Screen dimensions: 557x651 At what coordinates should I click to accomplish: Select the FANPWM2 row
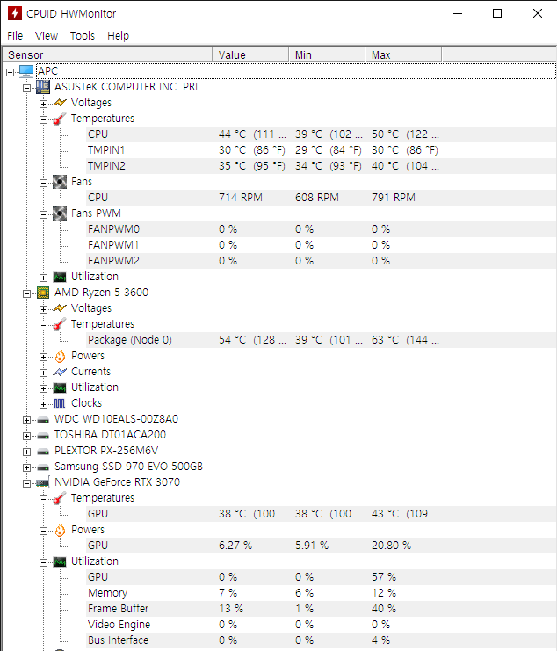pos(322,261)
